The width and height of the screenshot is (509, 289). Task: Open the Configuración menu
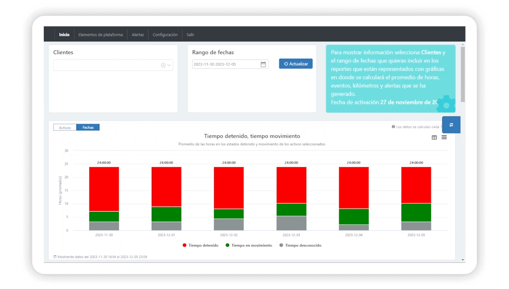click(x=165, y=35)
